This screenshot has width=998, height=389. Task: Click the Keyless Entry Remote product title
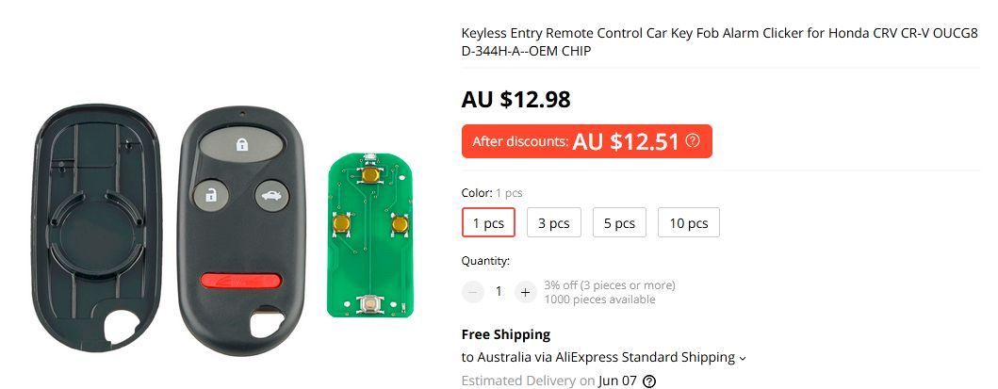[x=719, y=42]
